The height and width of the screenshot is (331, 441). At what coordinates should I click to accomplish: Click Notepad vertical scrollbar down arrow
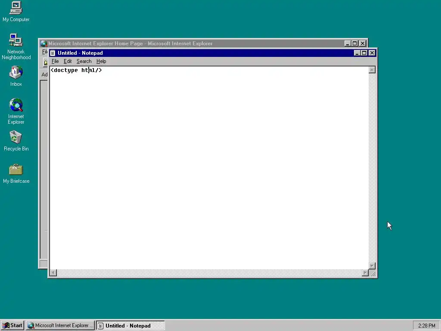(x=372, y=265)
